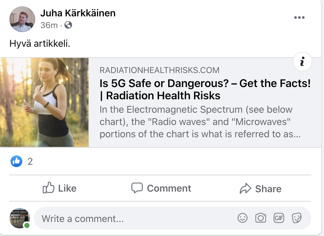Click the RADIATIONHEALTHRISKS.COM domain label

tap(159, 70)
